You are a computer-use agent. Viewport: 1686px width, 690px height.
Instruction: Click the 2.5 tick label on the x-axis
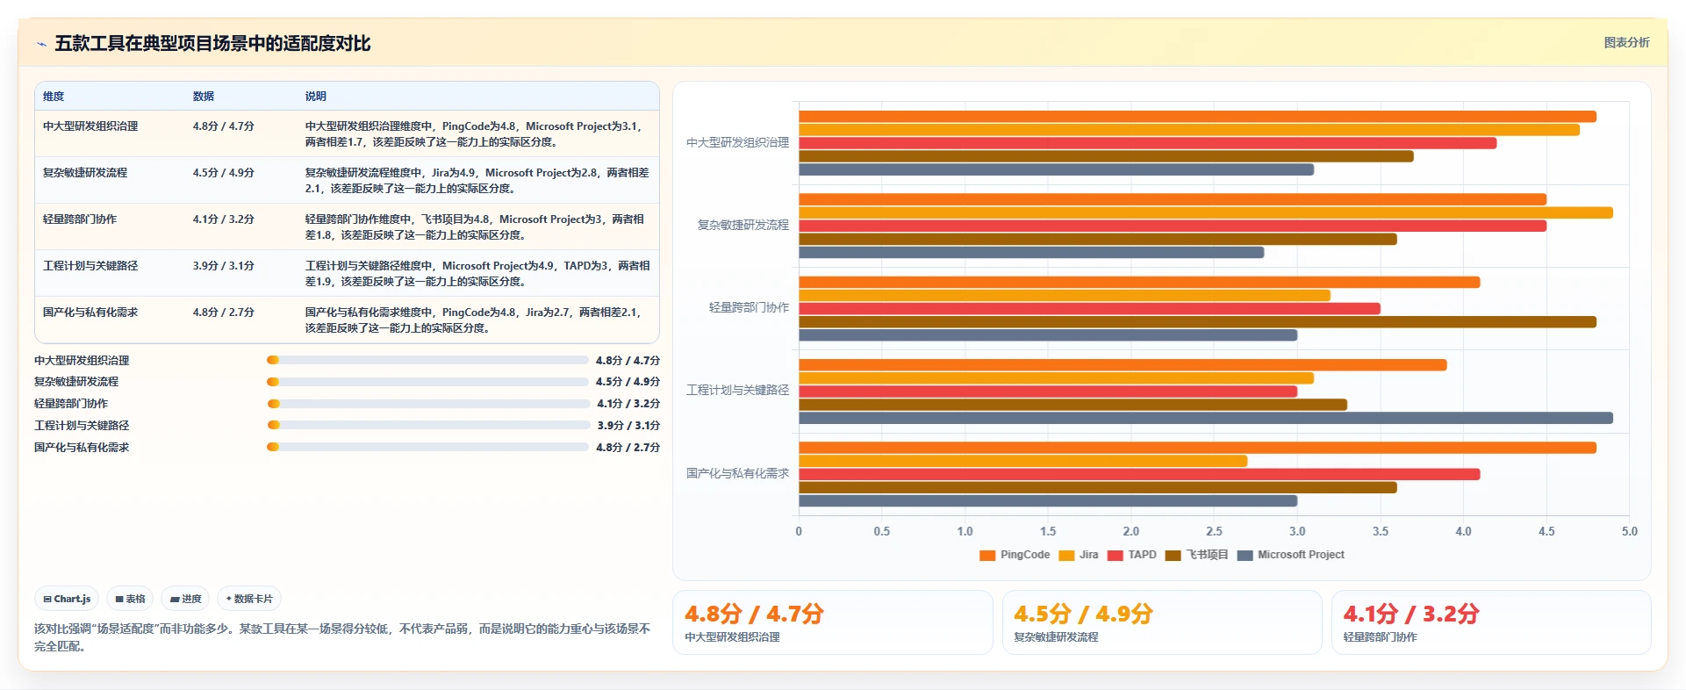point(1214,531)
